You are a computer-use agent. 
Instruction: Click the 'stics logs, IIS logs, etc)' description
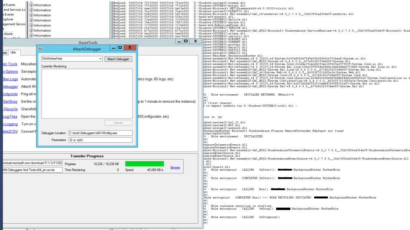[155, 79]
